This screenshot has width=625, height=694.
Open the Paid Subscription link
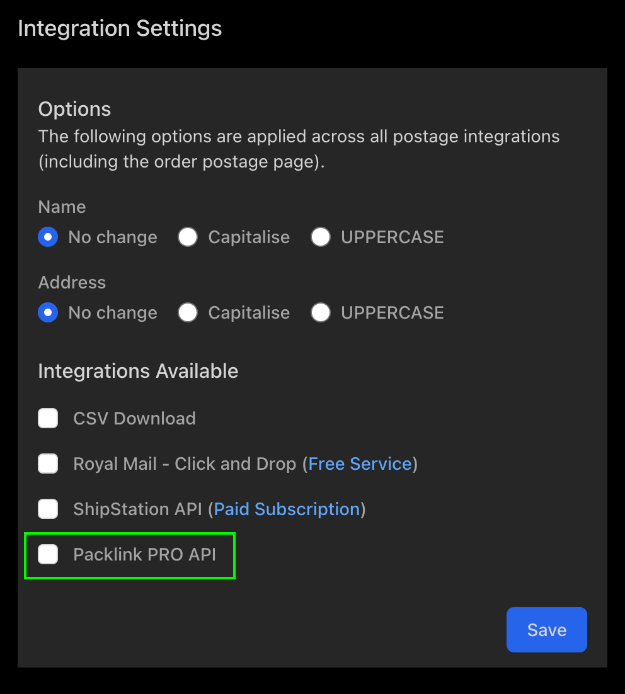click(x=287, y=509)
